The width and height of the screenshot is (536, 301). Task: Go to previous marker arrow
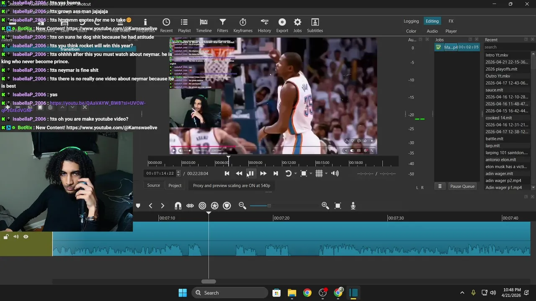pos(150,206)
